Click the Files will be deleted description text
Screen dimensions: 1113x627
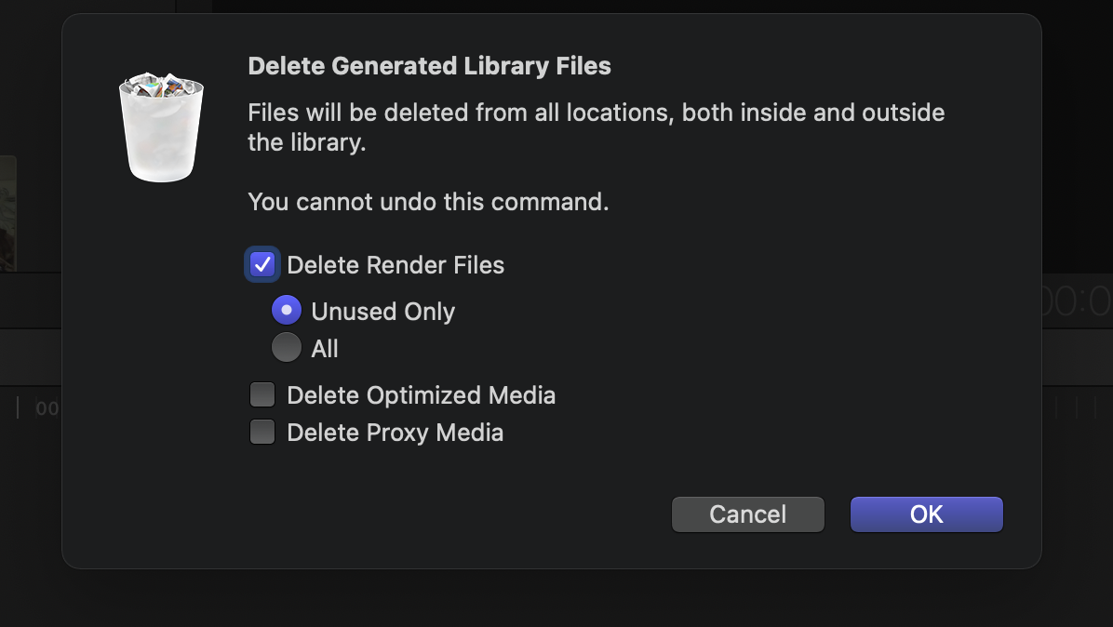[x=597, y=127]
